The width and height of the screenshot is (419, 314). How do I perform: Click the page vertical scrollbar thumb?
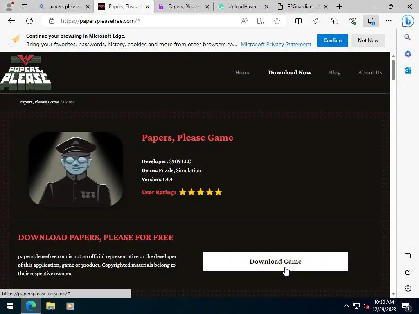(393, 70)
